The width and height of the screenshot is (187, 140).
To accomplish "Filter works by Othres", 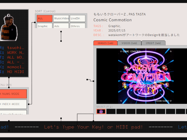I will click(78, 25).
